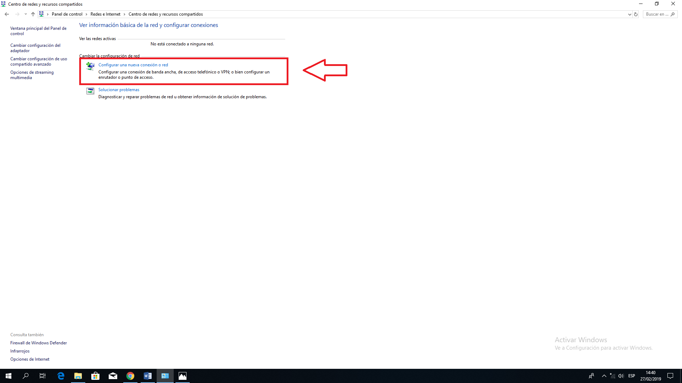
Task: Click Redes e Internet breadcrumb
Action: (x=105, y=14)
